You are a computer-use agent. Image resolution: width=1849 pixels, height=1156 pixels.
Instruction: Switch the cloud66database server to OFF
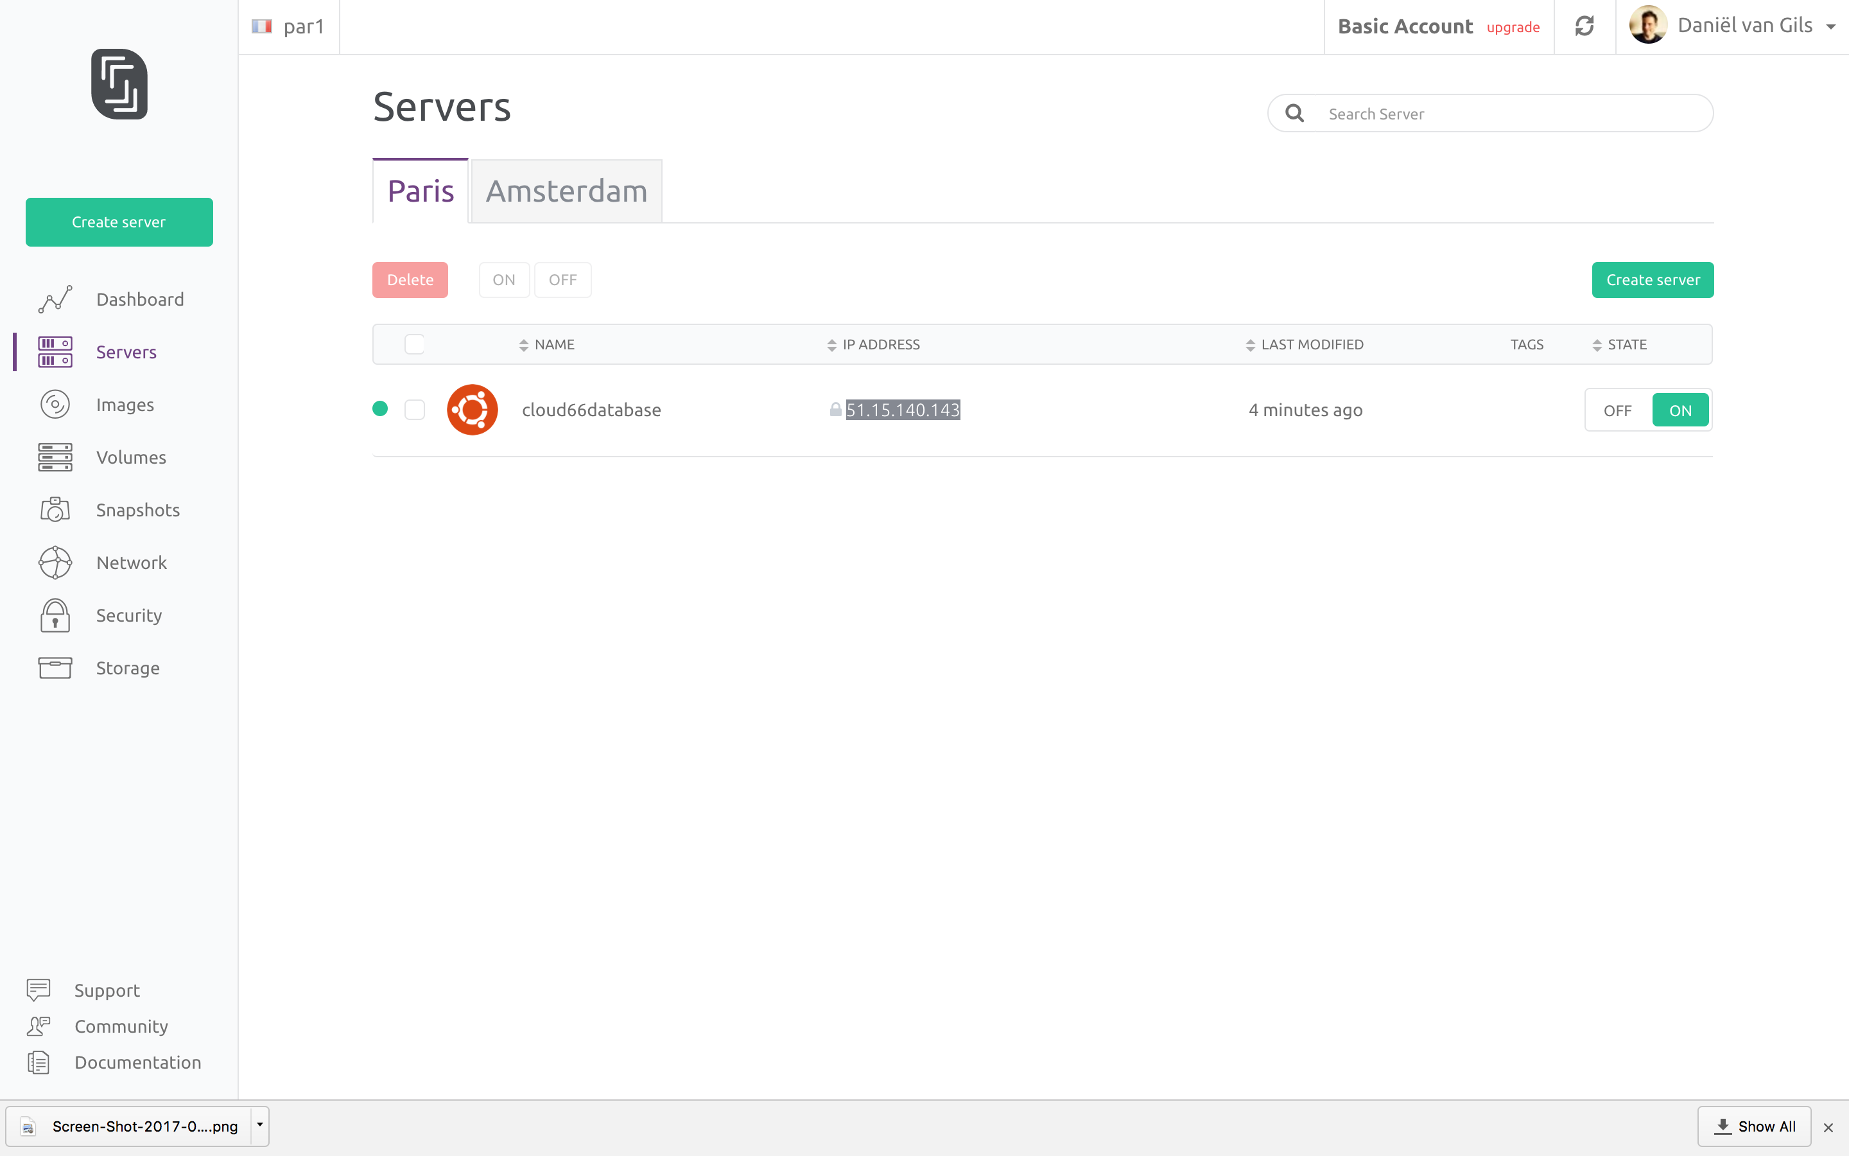point(1619,410)
